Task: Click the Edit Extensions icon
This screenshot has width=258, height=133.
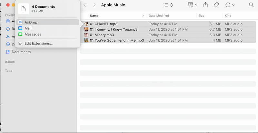Action: (20, 44)
